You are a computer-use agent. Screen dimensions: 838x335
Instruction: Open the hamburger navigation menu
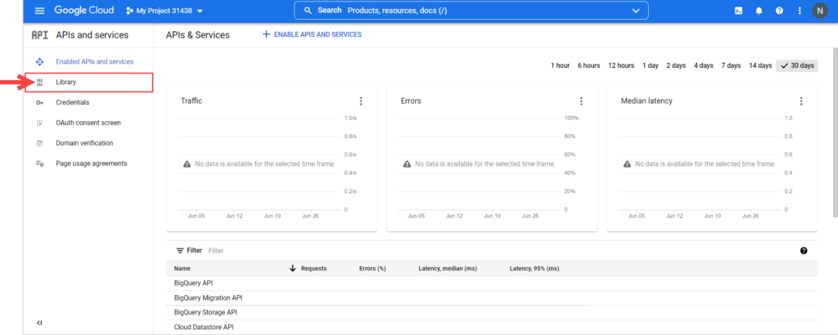(39, 11)
